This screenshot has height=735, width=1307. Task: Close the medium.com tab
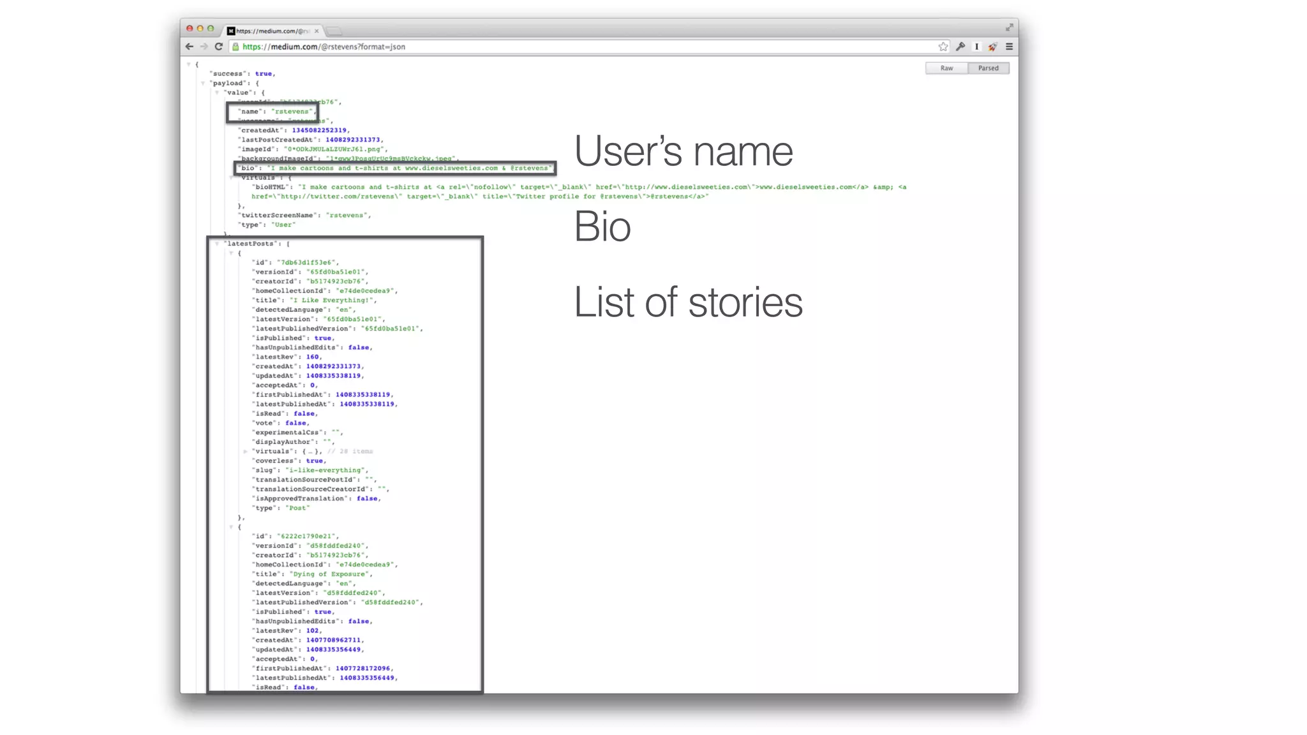[x=317, y=31]
